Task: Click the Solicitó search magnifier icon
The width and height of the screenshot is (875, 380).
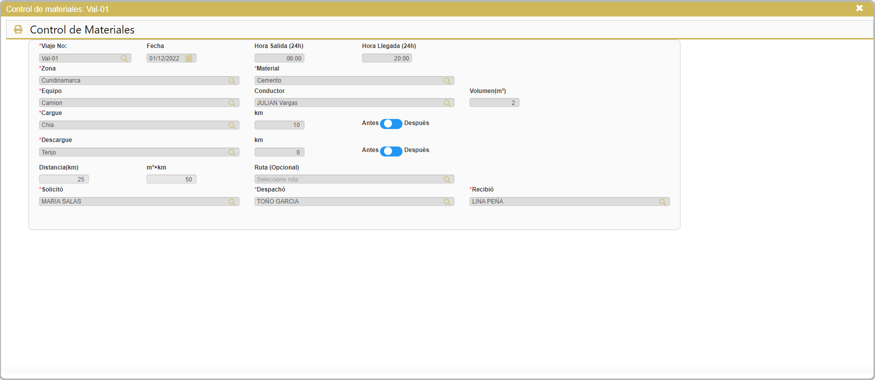Action: point(232,201)
